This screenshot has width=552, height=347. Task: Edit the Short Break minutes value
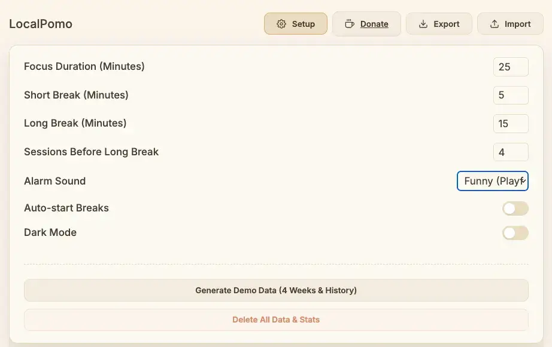(511, 95)
